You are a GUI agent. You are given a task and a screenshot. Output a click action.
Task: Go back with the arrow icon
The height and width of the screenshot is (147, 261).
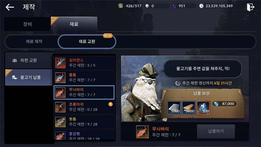tap(10, 7)
